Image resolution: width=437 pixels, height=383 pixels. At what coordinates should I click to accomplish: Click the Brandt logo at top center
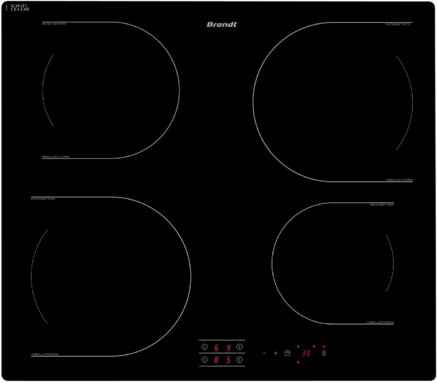click(x=222, y=25)
